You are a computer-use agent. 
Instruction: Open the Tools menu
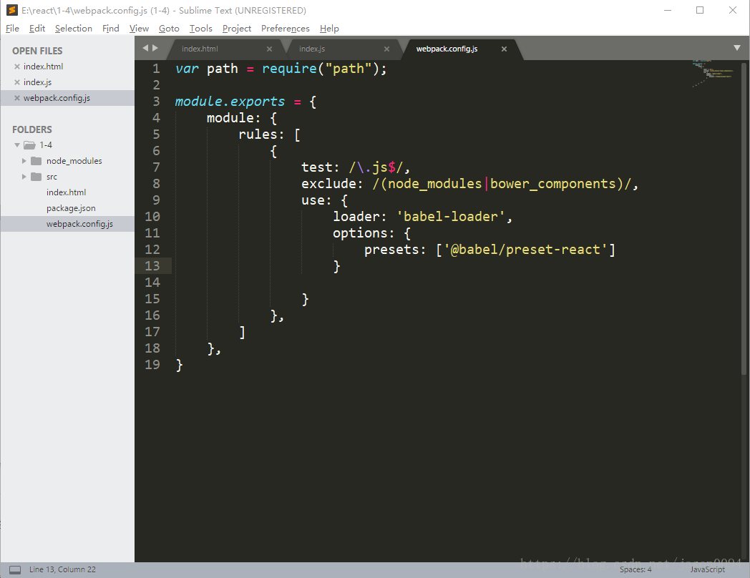click(201, 29)
